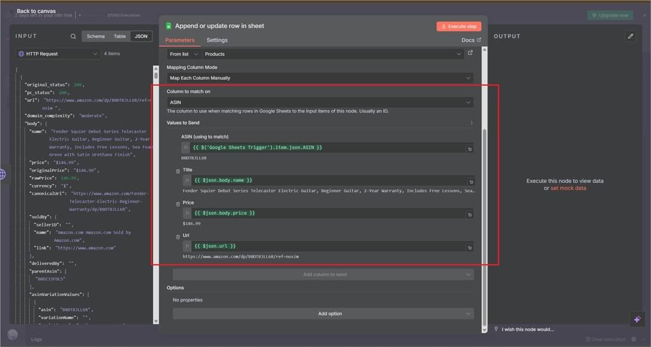Open the HTTP Request input node dropdown

pyautogui.click(x=57, y=54)
